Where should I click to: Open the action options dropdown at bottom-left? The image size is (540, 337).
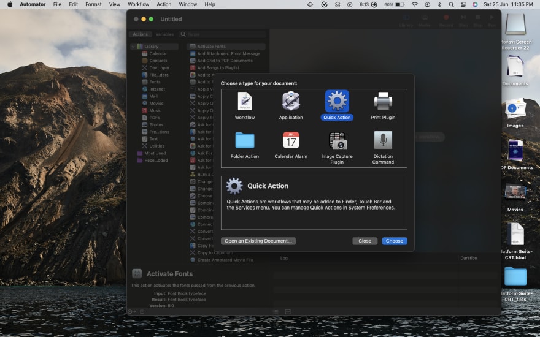click(132, 312)
